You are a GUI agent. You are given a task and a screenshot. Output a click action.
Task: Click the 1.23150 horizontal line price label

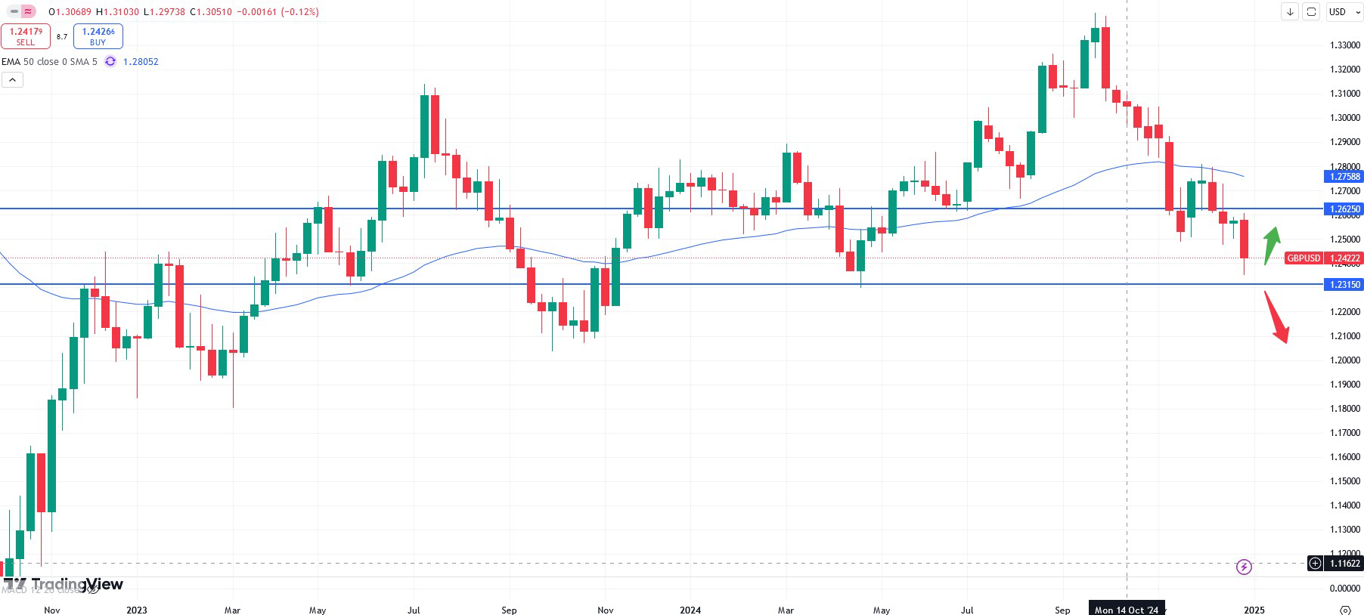click(x=1344, y=285)
